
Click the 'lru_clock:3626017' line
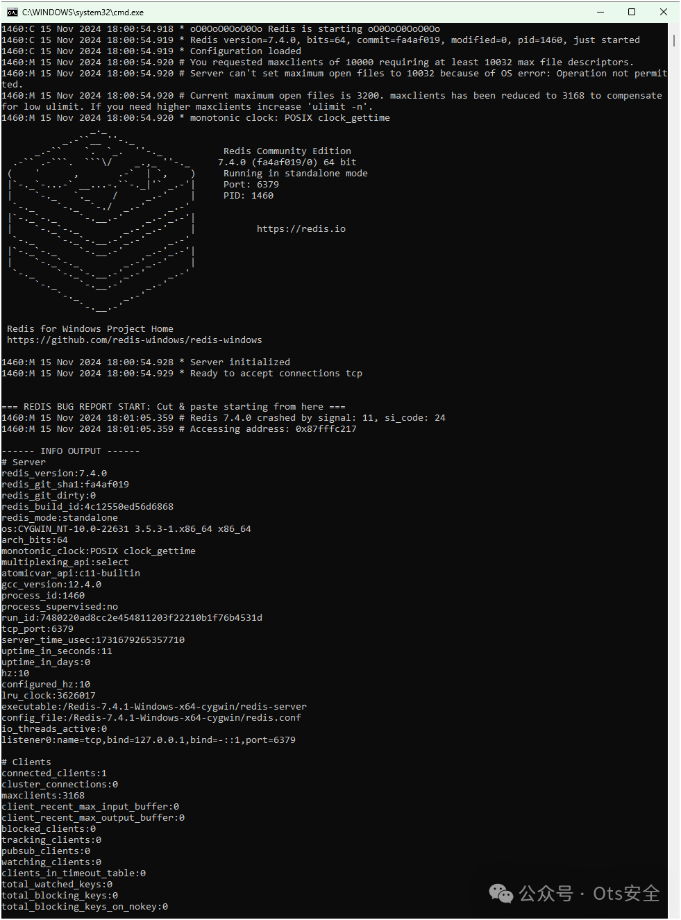(x=49, y=696)
